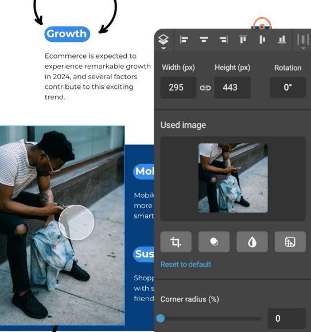Align selection to left edge
Viewport: 311px width, 332px height.
pyautogui.click(x=184, y=40)
